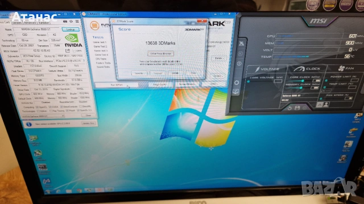The height and width of the screenshot is (204, 364).
Task: Open the GPU-Z hamburger menu icon
Action: (77, 22)
